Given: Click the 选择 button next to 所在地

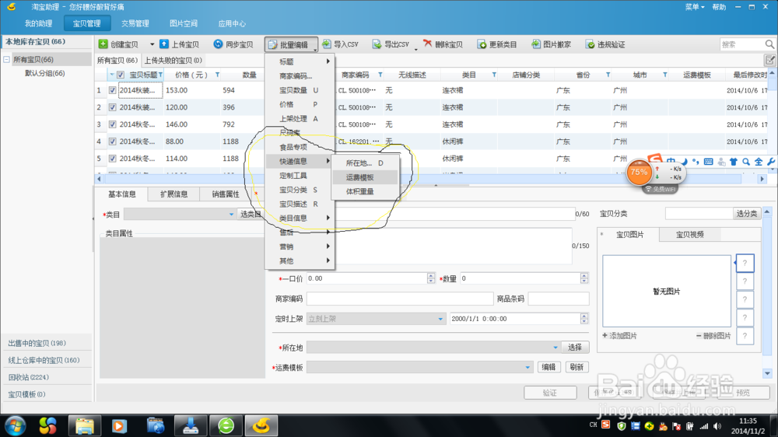Looking at the screenshot, I should pos(575,348).
